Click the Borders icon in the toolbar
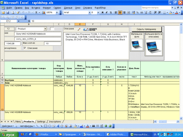 click(x=164, y=13)
